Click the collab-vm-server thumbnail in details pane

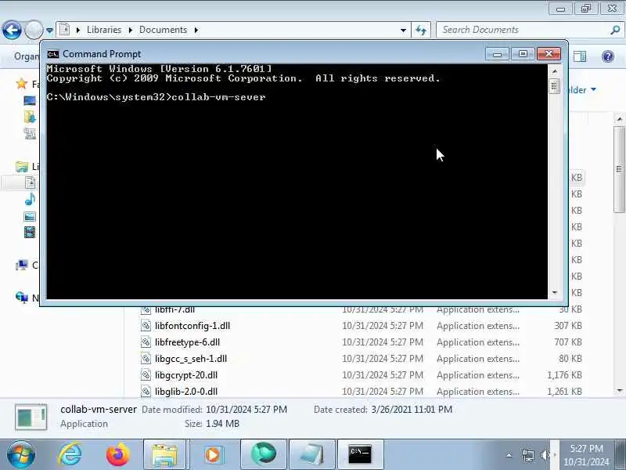tap(31, 417)
